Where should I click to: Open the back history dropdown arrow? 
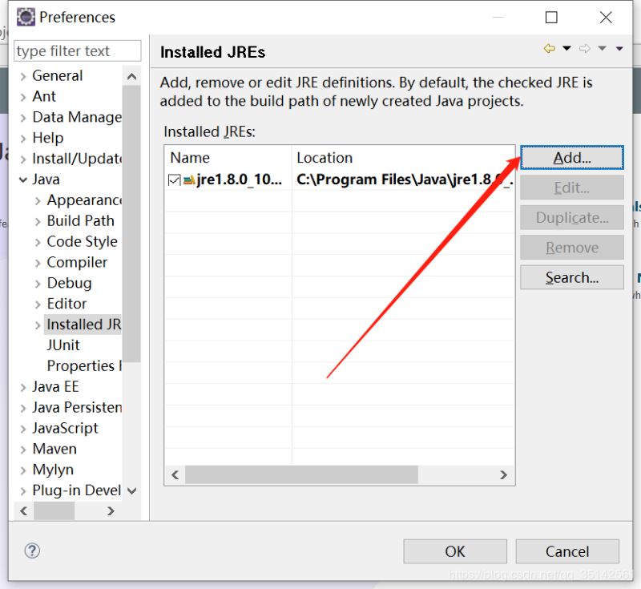click(x=566, y=48)
